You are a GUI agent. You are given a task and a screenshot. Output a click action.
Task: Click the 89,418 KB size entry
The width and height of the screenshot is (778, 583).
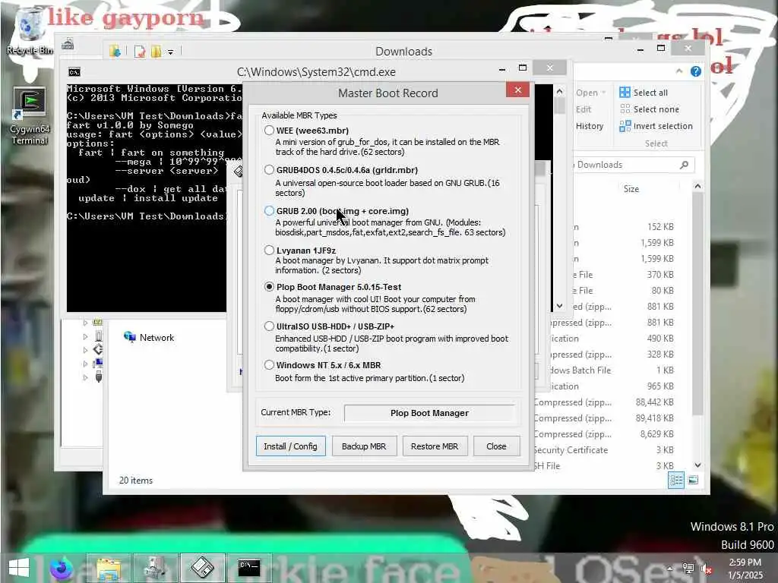[654, 418]
